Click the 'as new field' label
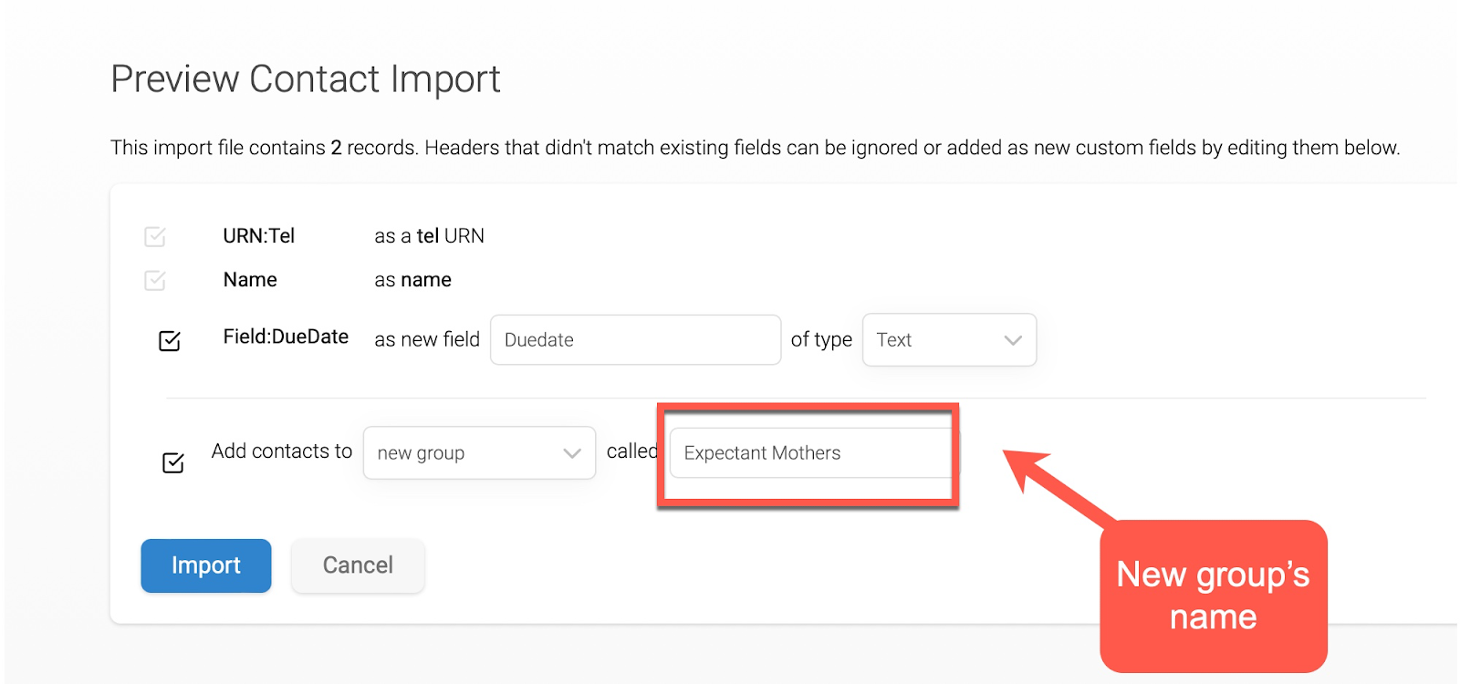Image resolution: width=1460 pixels, height=684 pixels. 427,339
